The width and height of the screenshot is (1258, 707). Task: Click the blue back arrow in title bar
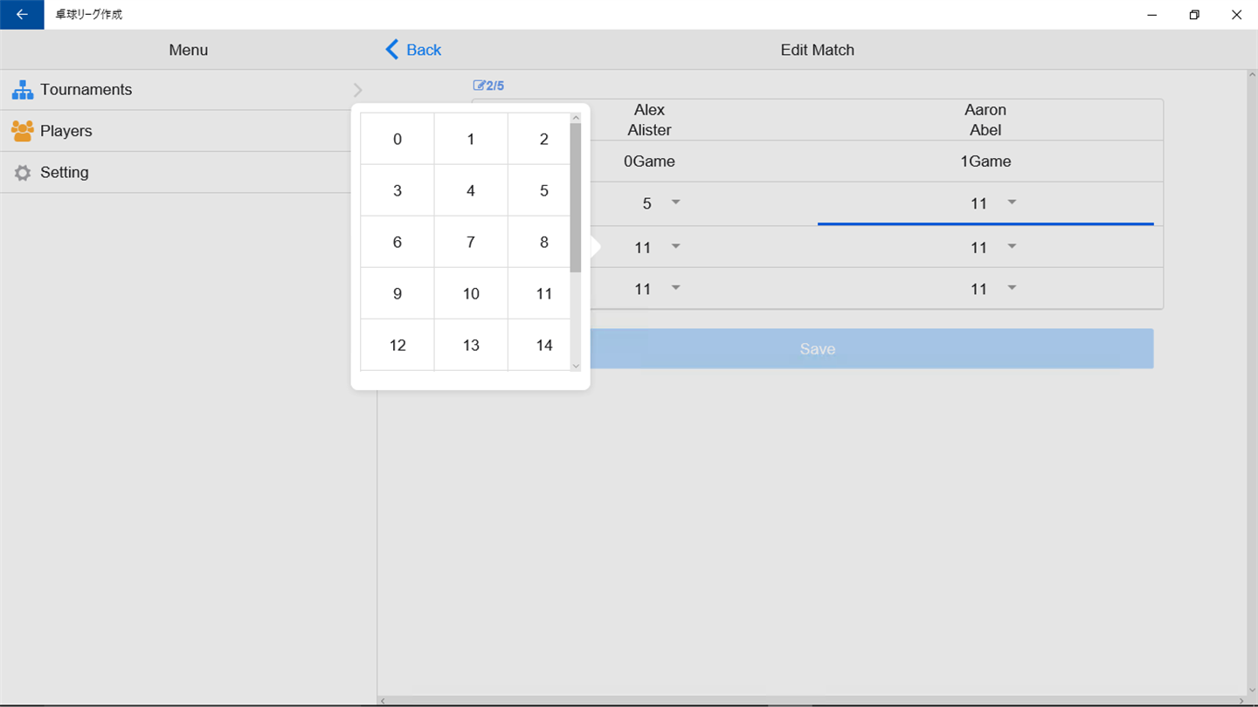pyautogui.click(x=22, y=15)
